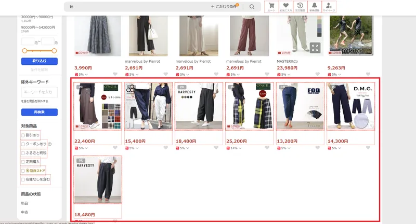
Task: Click the maximum price input box
Action: 48,41
